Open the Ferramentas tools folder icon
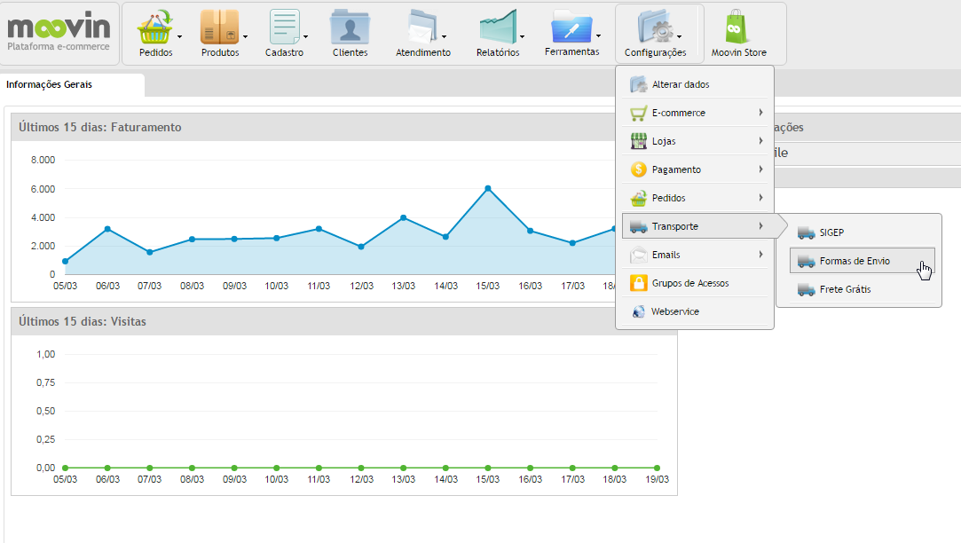This screenshot has height=543, width=961. [571, 28]
